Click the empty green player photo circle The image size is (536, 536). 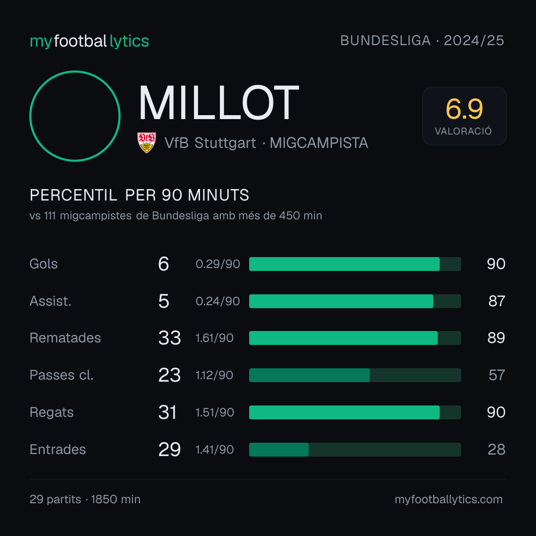tap(75, 116)
